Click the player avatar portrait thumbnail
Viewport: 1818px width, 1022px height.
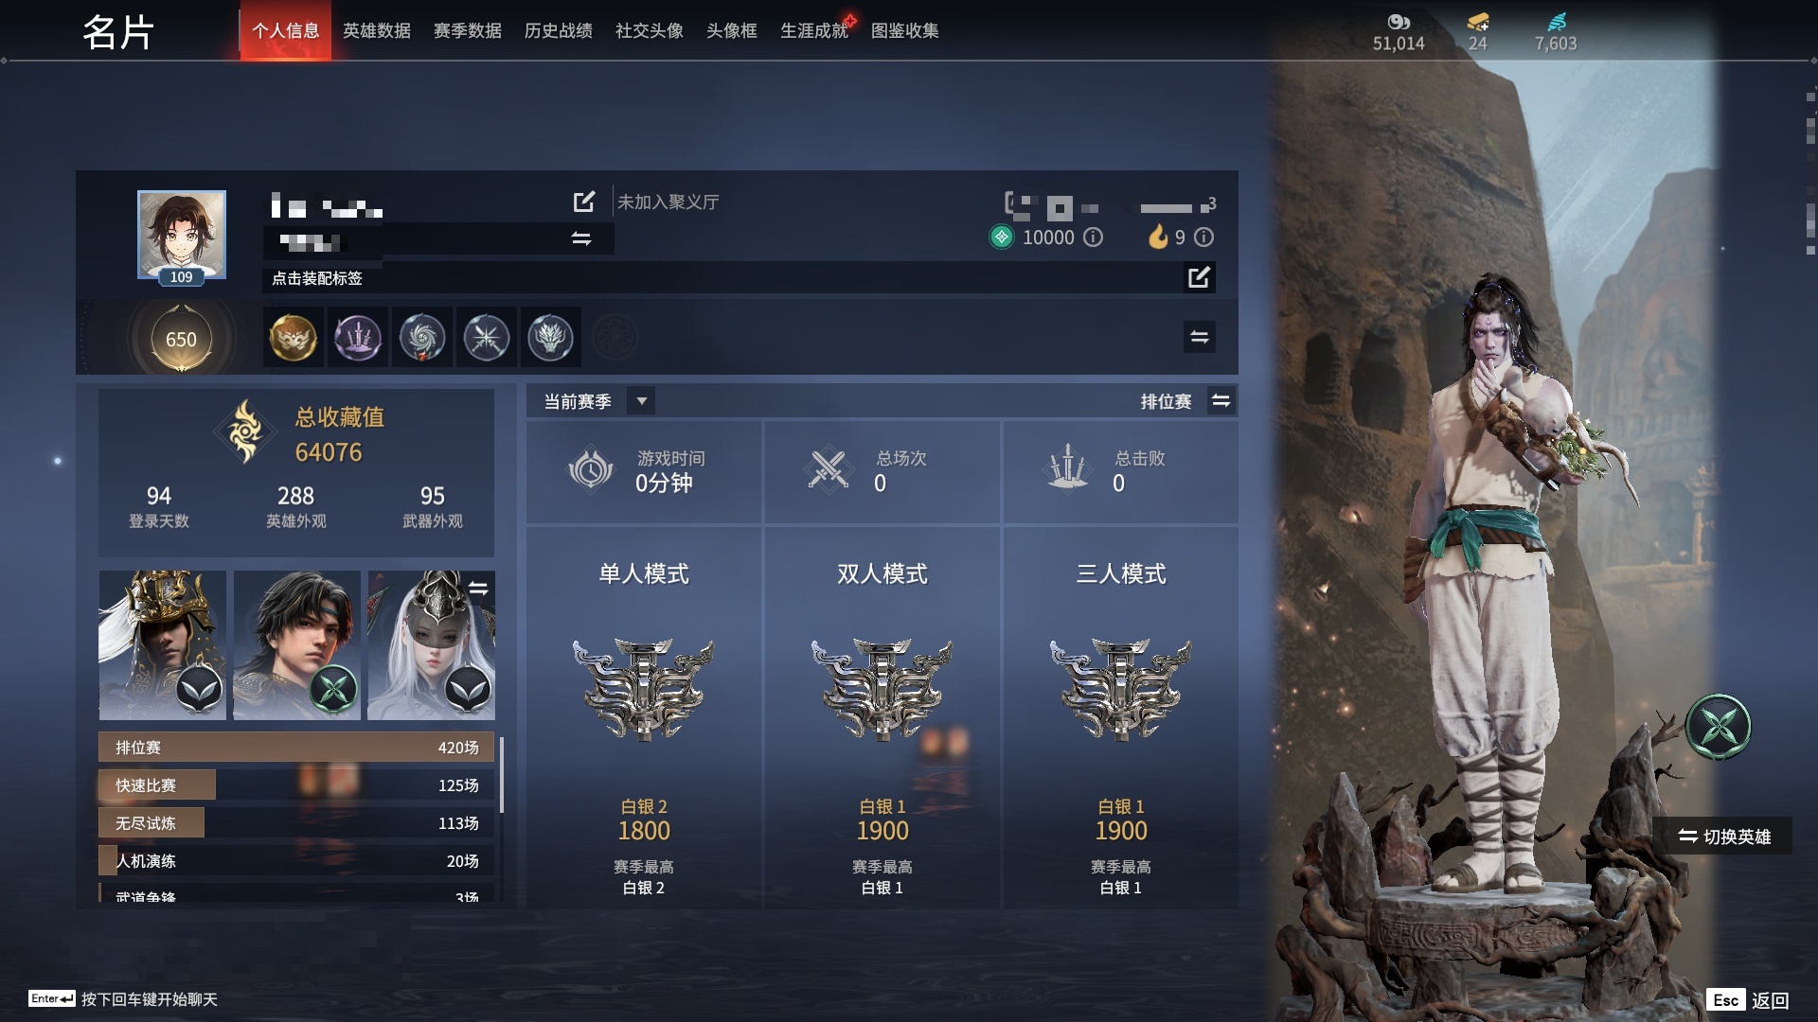[182, 235]
